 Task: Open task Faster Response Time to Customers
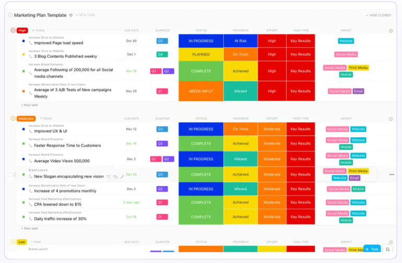[67, 146]
